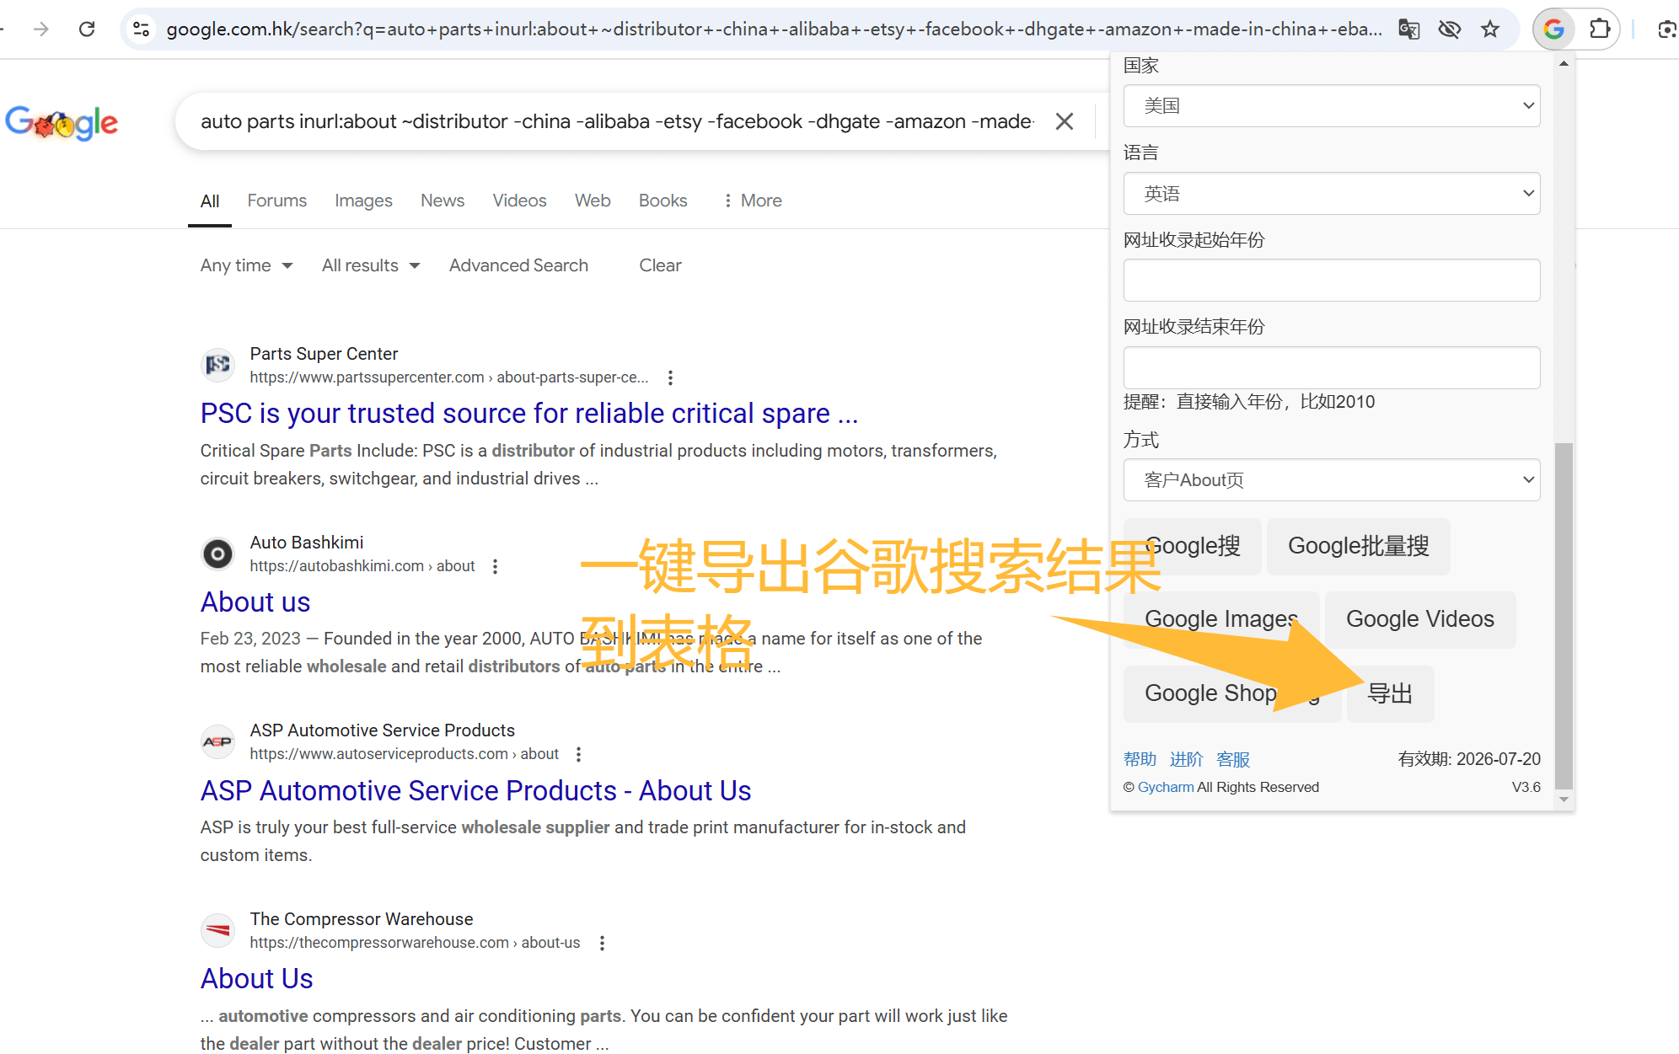Open site information icon in address bar
Viewport: 1679px width, 1054px height.
(141, 29)
